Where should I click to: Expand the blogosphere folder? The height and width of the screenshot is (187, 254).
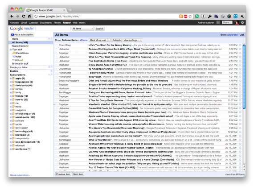click(11, 82)
